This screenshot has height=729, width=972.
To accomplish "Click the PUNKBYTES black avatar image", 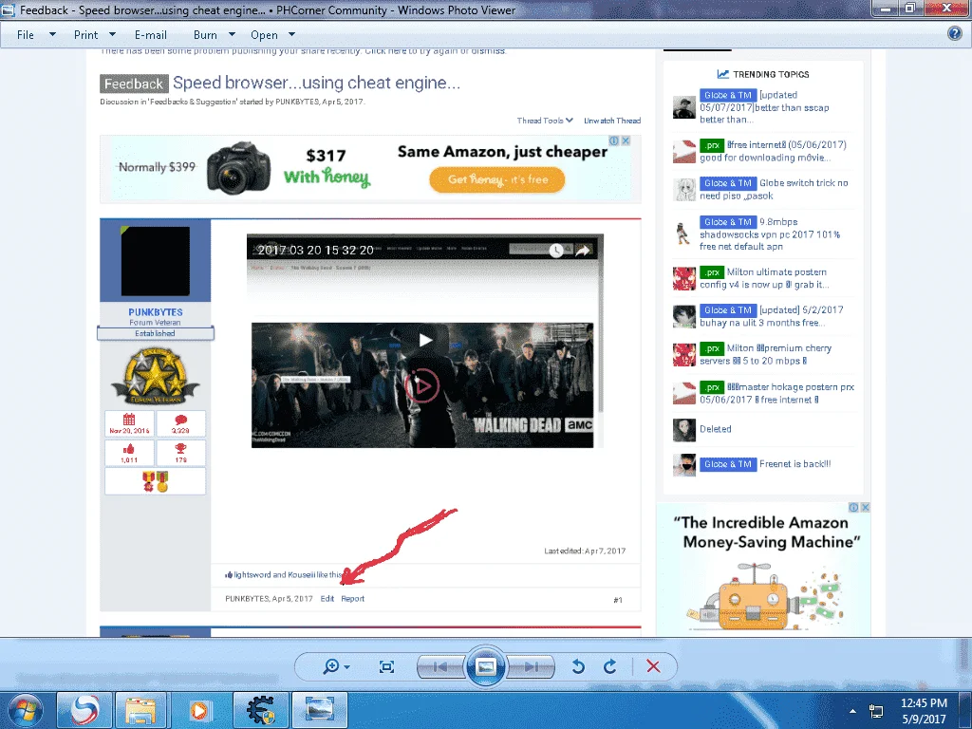I will pos(156,261).
